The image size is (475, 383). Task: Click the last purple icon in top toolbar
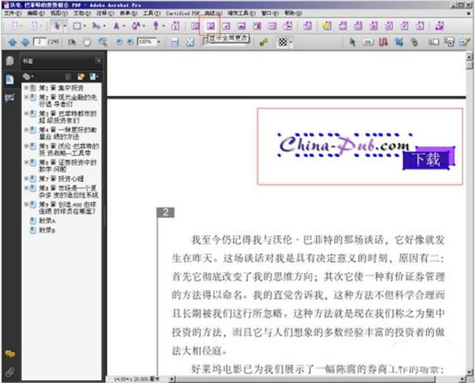pyautogui.click(x=440, y=26)
